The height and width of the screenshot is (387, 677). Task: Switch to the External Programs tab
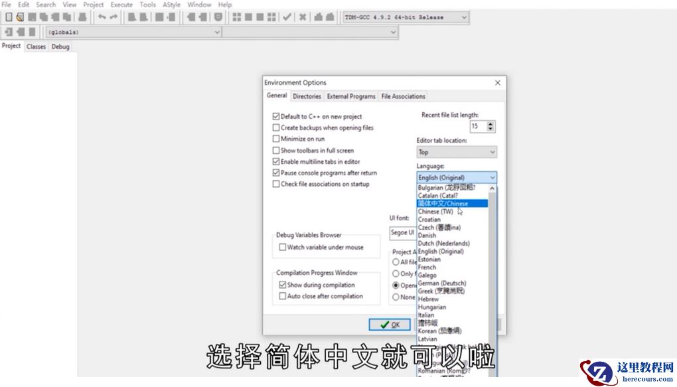pos(351,96)
